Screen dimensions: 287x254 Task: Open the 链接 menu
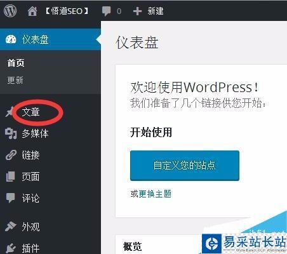[31, 155]
